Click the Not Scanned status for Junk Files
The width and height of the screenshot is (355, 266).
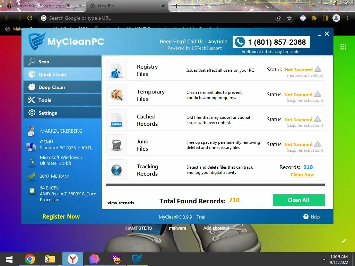(298, 144)
